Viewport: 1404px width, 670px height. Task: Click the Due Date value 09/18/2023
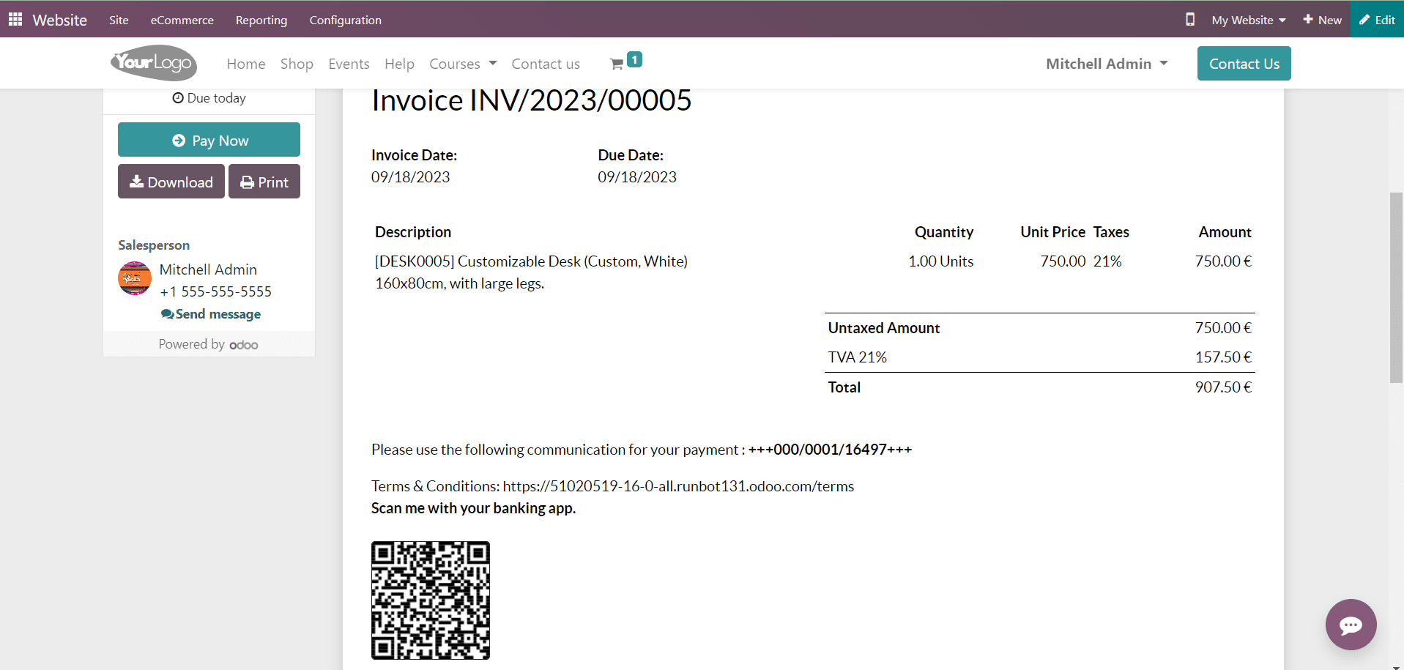tap(637, 177)
